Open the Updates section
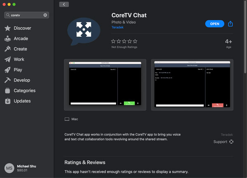This screenshot has height=178, width=247. [22, 101]
